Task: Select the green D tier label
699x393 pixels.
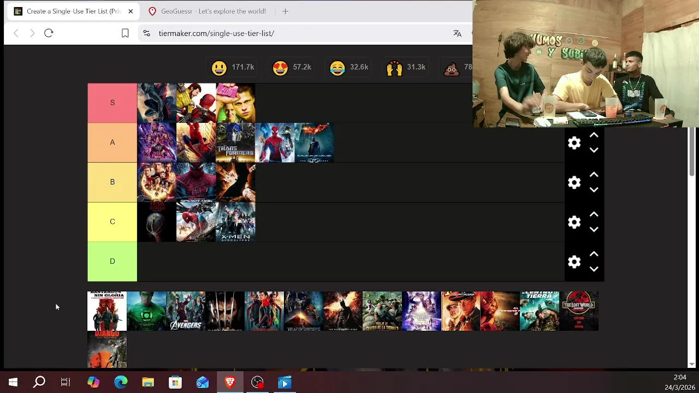Action: click(112, 261)
